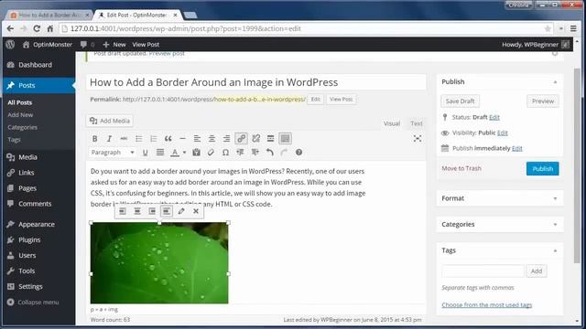Screen dimensions: 586x329
Task: Insert a blockquote
Action: click(168, 139)
